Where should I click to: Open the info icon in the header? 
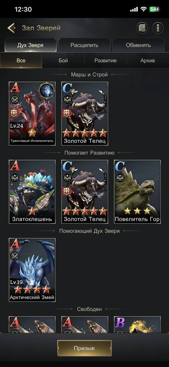pyautogui.click(x=158, y=28)
